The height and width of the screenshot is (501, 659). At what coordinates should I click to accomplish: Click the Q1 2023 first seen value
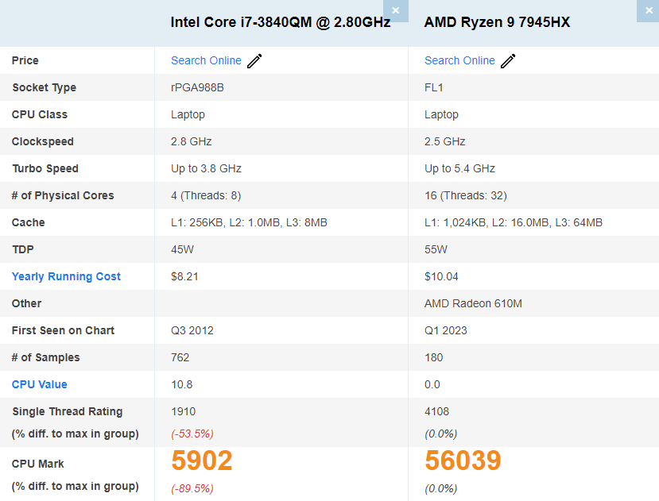445,330
